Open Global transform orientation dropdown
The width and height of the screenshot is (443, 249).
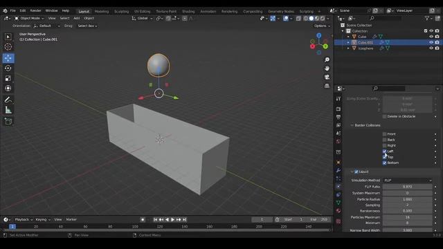click(142, 18)
